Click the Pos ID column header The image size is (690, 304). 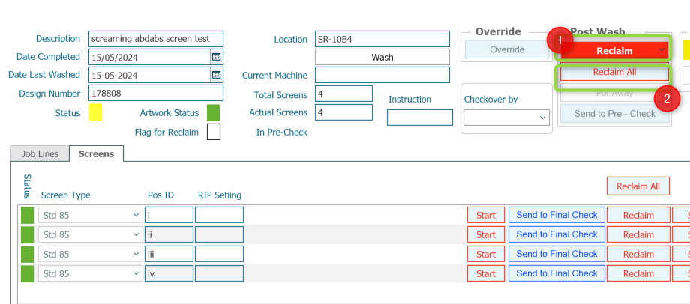pyautogui.click(x=160, y=195)
